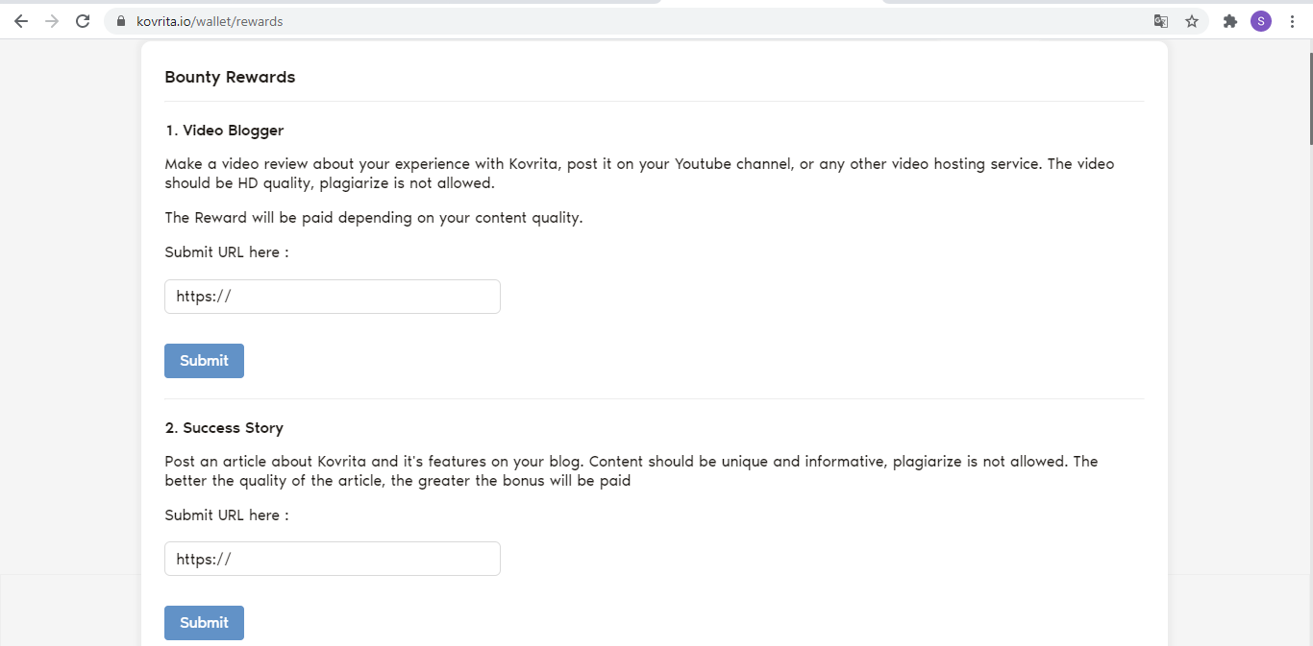
Task: Click the "1. Video Blogger" heading
Action: [224, 131]
